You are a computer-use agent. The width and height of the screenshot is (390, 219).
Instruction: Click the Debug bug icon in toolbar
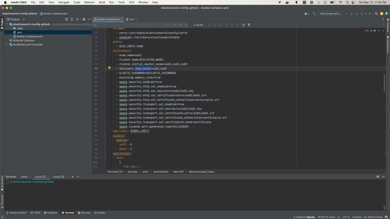[352, 13]
